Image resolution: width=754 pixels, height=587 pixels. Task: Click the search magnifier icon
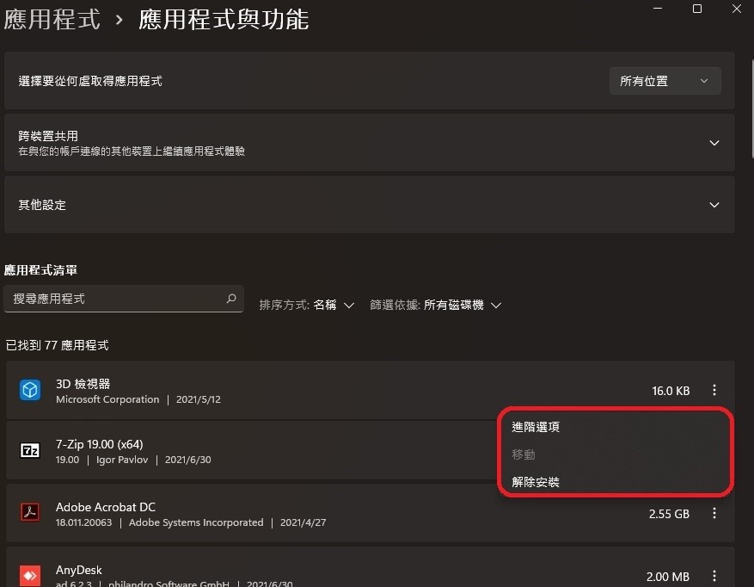[x=231, y=299]
